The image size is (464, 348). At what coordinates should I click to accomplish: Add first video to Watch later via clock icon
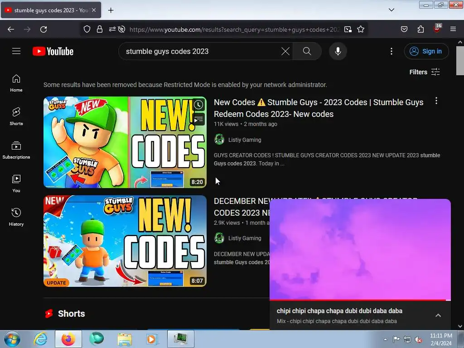coord(198,105)
